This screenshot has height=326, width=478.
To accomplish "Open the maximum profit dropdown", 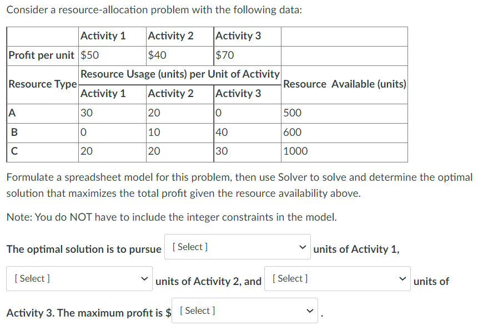I will point(245,310).
